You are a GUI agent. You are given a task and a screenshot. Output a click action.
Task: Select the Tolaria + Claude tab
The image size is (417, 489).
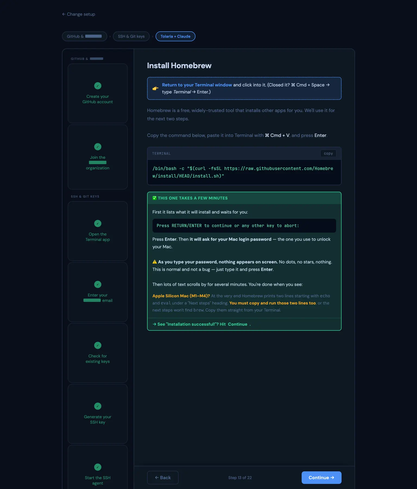(x=175, y=36)
